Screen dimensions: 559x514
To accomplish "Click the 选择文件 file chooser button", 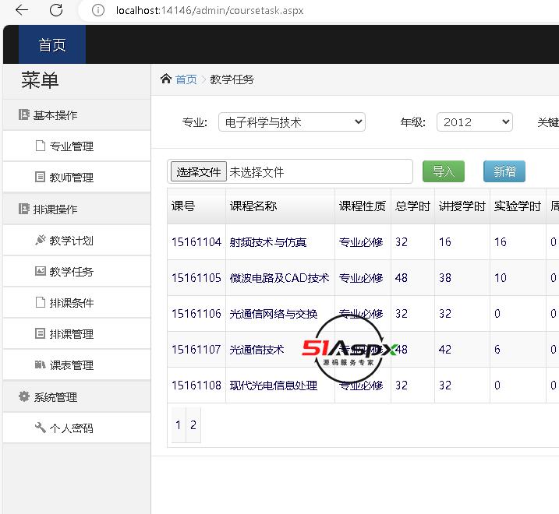I will 199,171.
